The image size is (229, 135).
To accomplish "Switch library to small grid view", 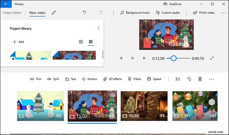I will point(91,42).
